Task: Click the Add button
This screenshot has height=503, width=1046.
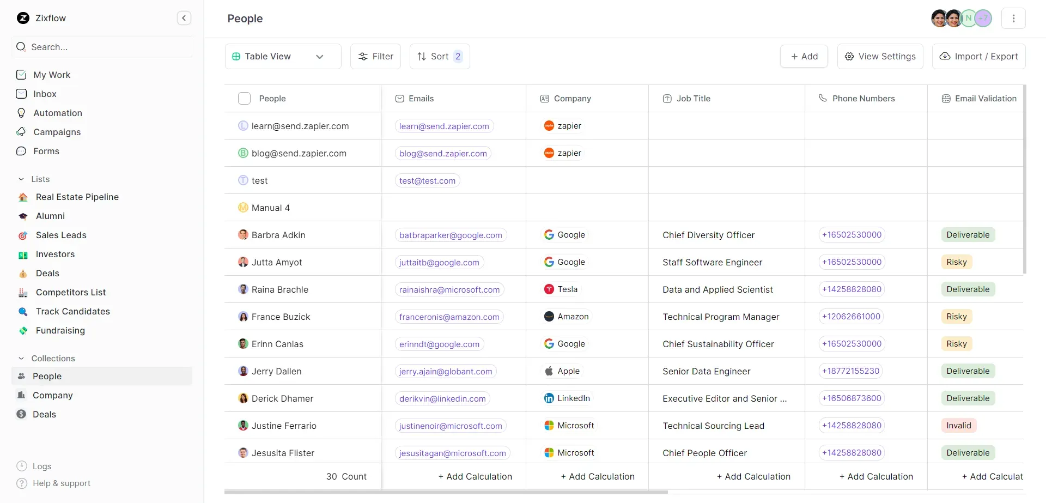Action: tap(804, 56)
